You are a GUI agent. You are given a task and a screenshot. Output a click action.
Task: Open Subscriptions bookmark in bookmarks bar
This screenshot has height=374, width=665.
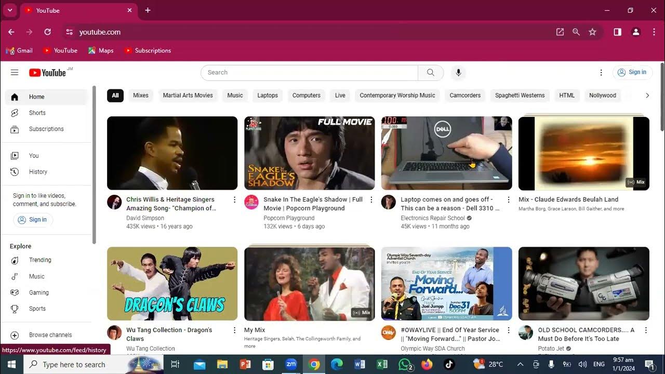[x=147, y=51]
